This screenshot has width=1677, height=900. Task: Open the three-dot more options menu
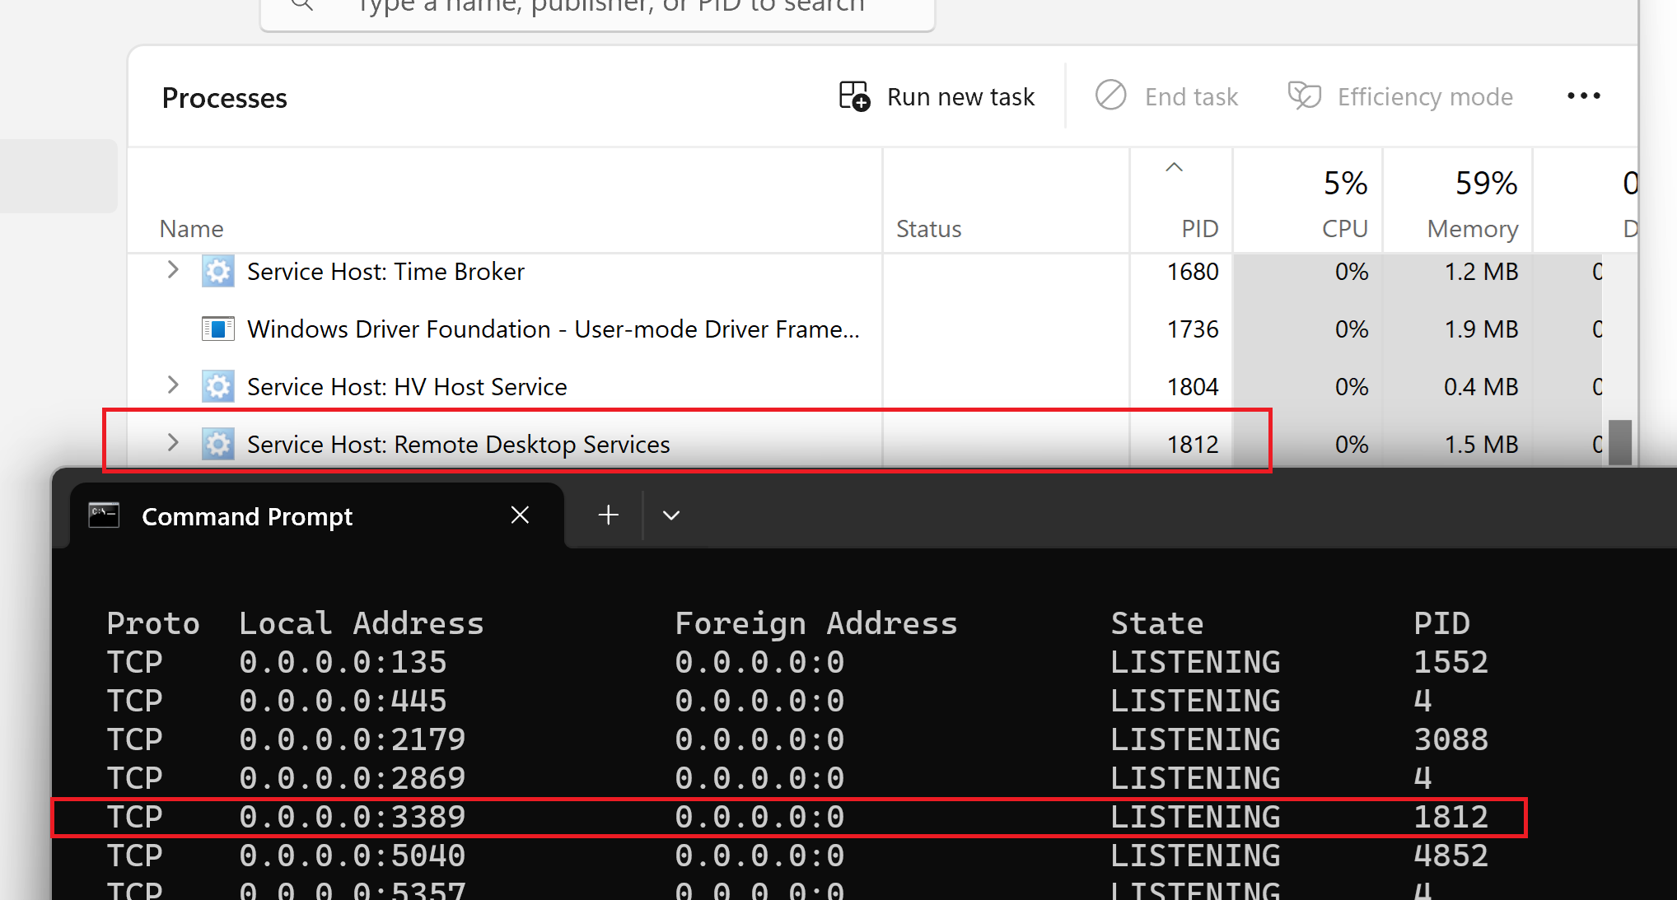click(1583, 96)
